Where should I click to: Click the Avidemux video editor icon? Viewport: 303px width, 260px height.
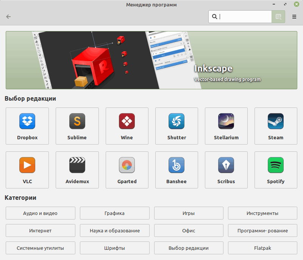(x=77, y=170)
